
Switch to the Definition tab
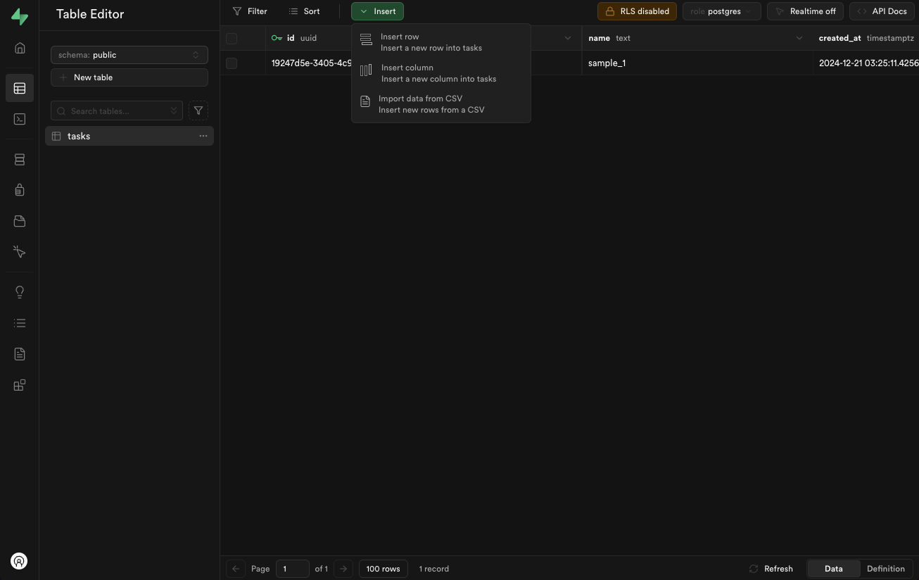click(886, 569)
